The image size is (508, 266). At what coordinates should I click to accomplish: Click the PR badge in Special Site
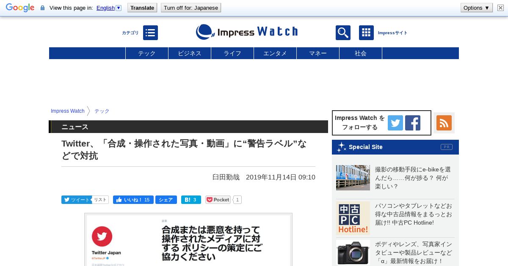pyautogui.click(x=446, y=147)
